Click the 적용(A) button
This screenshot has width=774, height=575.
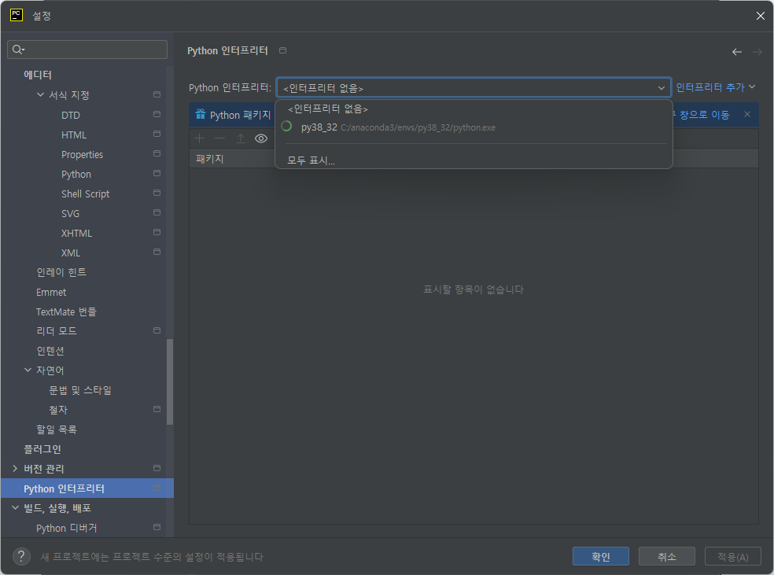coord(733,556)
